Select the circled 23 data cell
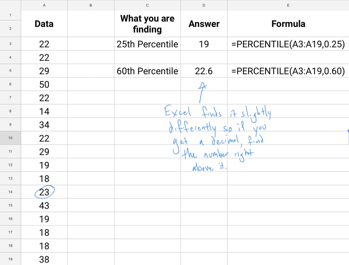The image size is (349, 265). [x=44, y=192]
